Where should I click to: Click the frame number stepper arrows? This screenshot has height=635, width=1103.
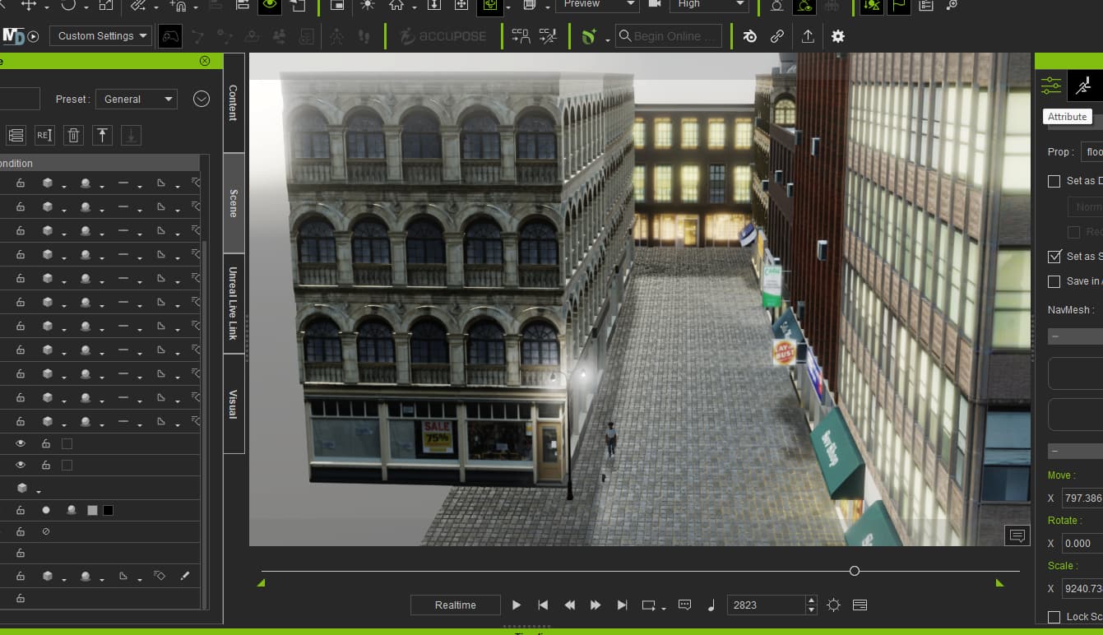click(811, 605)
